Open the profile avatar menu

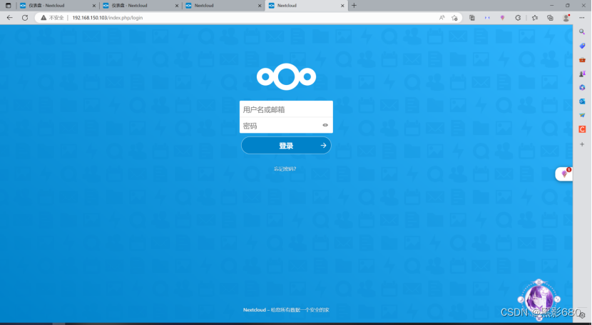pos(566,18)
